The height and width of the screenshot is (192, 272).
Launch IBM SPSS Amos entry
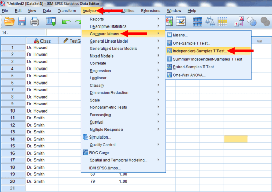pos(123,168)
